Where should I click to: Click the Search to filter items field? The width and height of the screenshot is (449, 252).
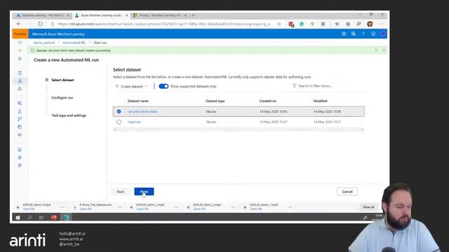point(315,86)
